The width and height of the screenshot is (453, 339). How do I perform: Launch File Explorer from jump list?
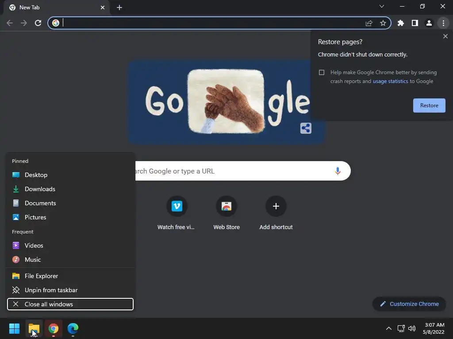click(70, 276)
